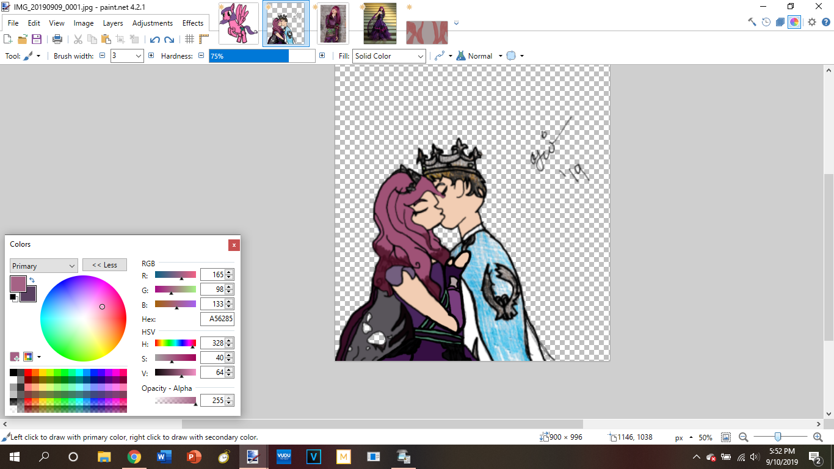Click the Print icon

pos(57,39)
